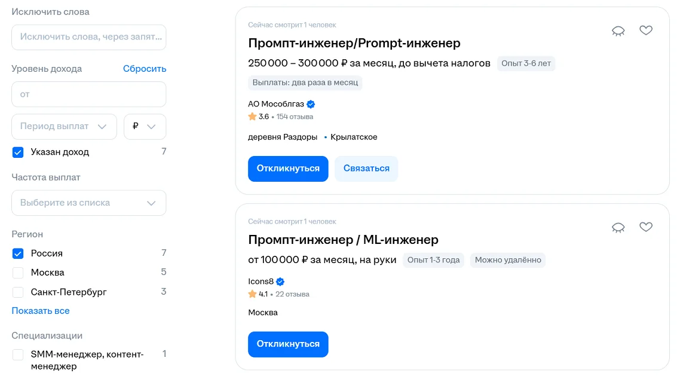This screenshot has height=376, width=680.
Task: Favorite the Icons8 vacancy with heart icon
Action: pos(646,227)
